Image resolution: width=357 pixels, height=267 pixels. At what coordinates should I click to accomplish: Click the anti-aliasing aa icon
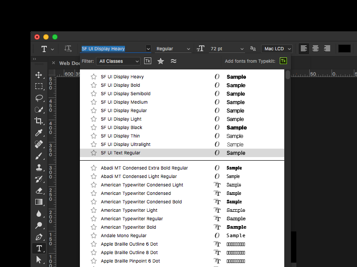pyautogui.click(x=253, y=49)
